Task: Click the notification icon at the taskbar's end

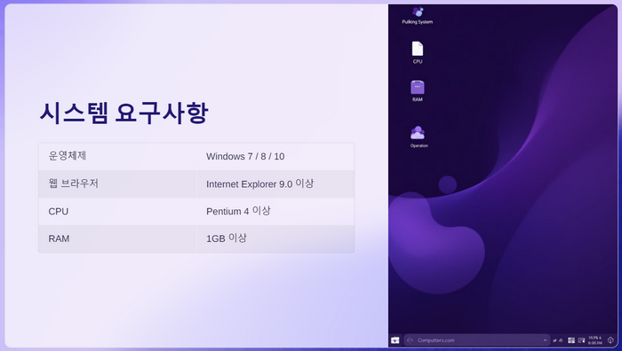Action: pyautogui.click(x=610, y=340)
